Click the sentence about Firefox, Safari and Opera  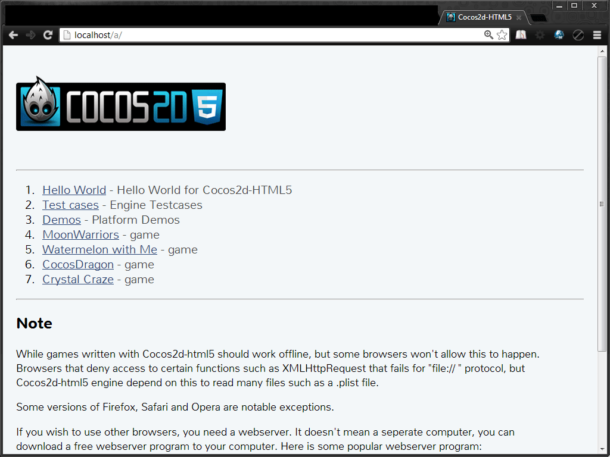pyautogui.click(x=175, y=407)
